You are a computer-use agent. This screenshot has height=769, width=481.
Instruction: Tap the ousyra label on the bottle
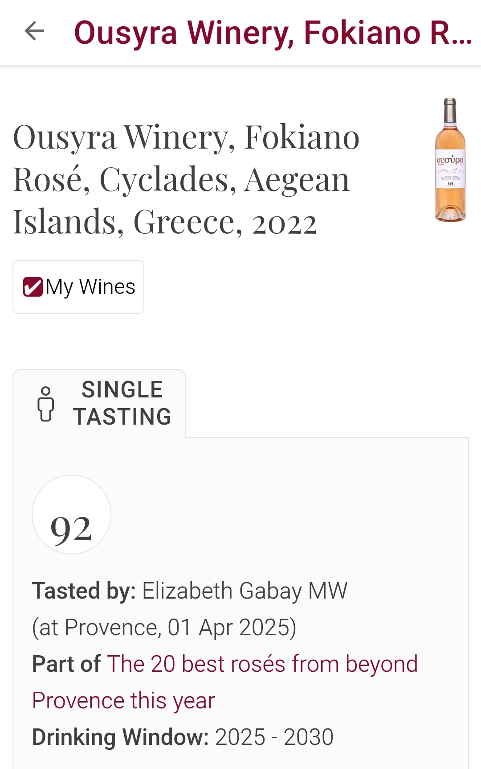[x=450, y=161]
